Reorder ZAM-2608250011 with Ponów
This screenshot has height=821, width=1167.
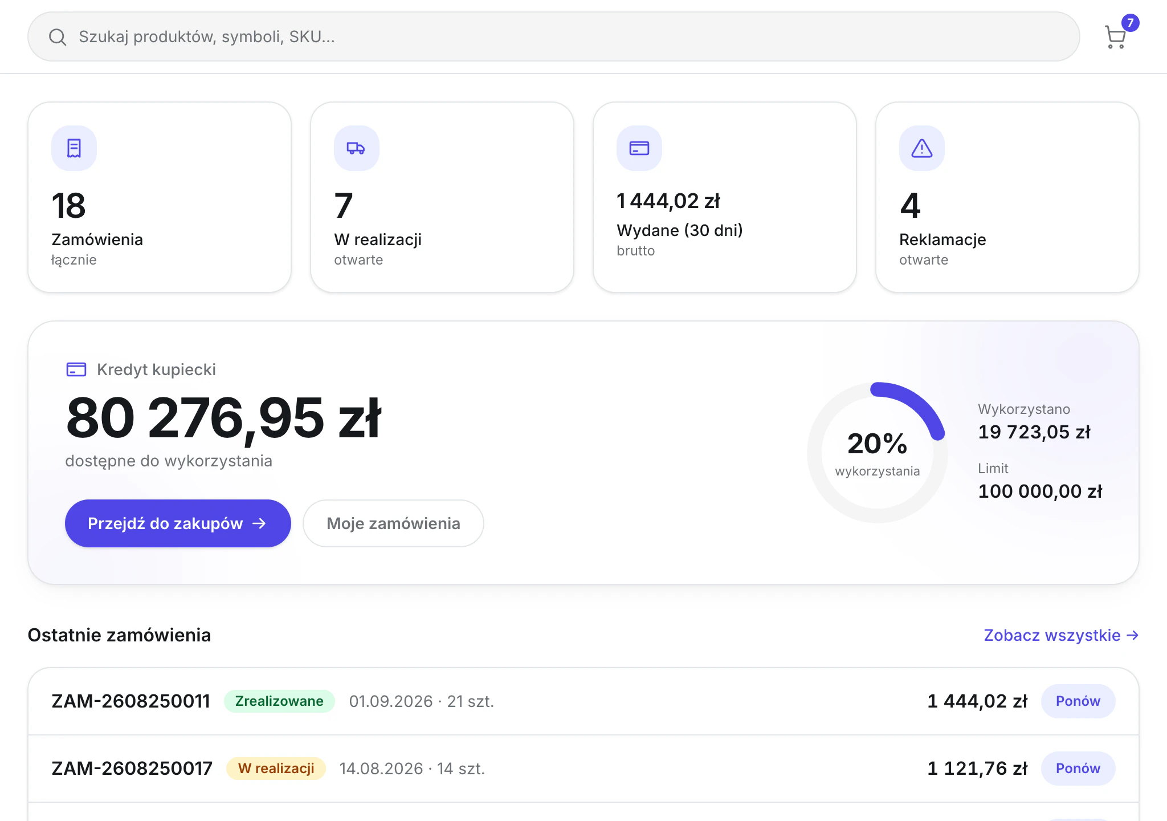(1078, 701)
